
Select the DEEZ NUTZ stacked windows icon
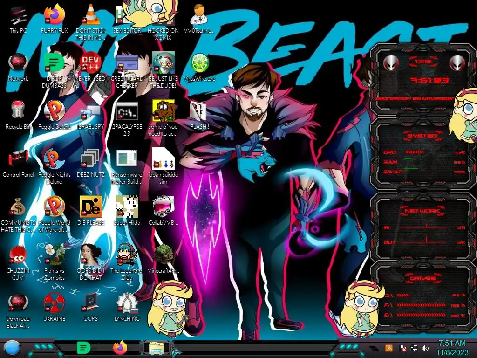[x=91, y=159]
